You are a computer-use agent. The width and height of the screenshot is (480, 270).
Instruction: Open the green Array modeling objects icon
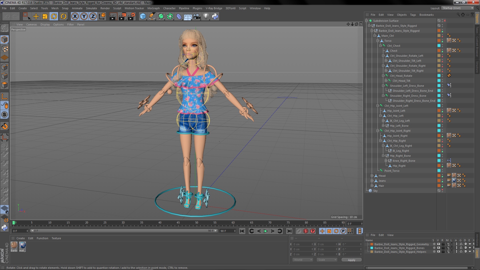(x=170, y=16)
